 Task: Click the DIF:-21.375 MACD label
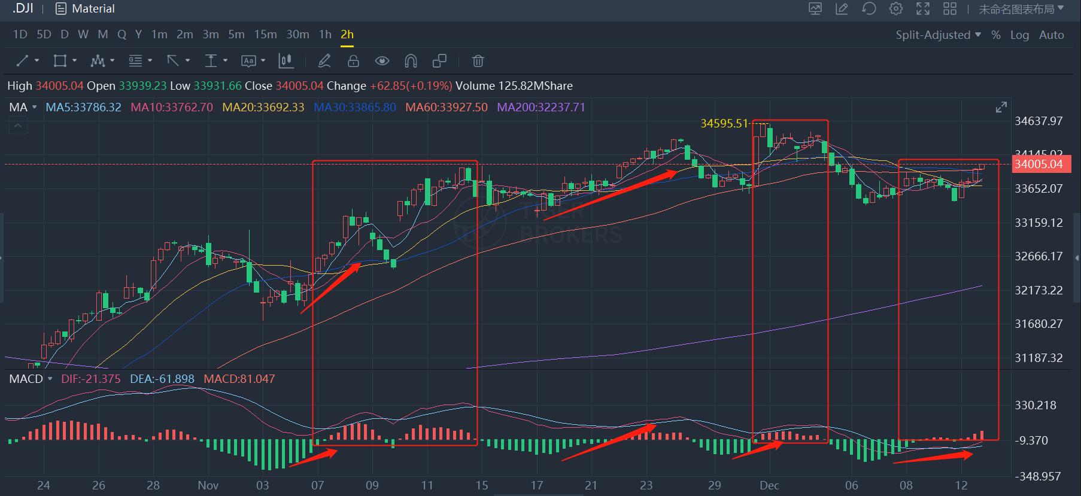(x=91, y=379)
